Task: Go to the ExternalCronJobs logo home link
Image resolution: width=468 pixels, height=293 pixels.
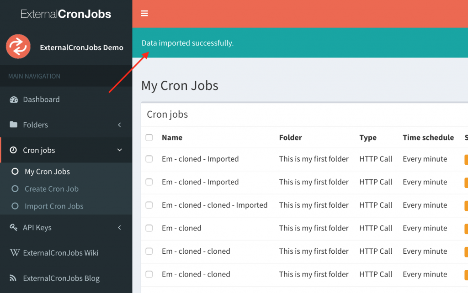Action: coord(66,14)
